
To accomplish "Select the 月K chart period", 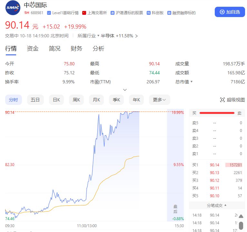I will point(96,100).
